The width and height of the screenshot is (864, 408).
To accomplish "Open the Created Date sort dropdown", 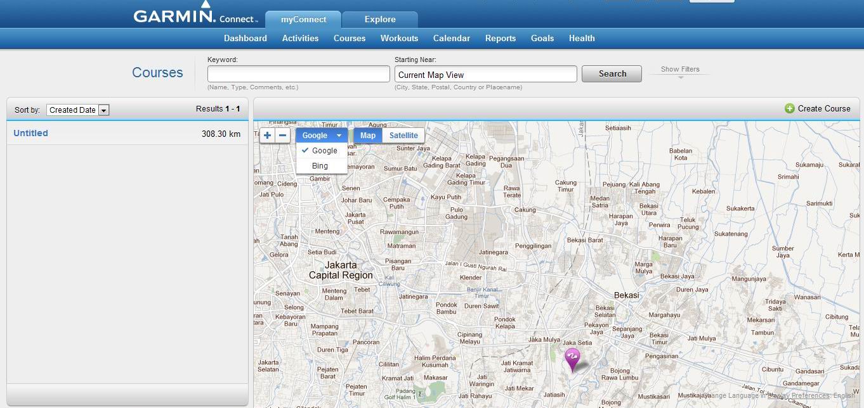I will point(78,110).
